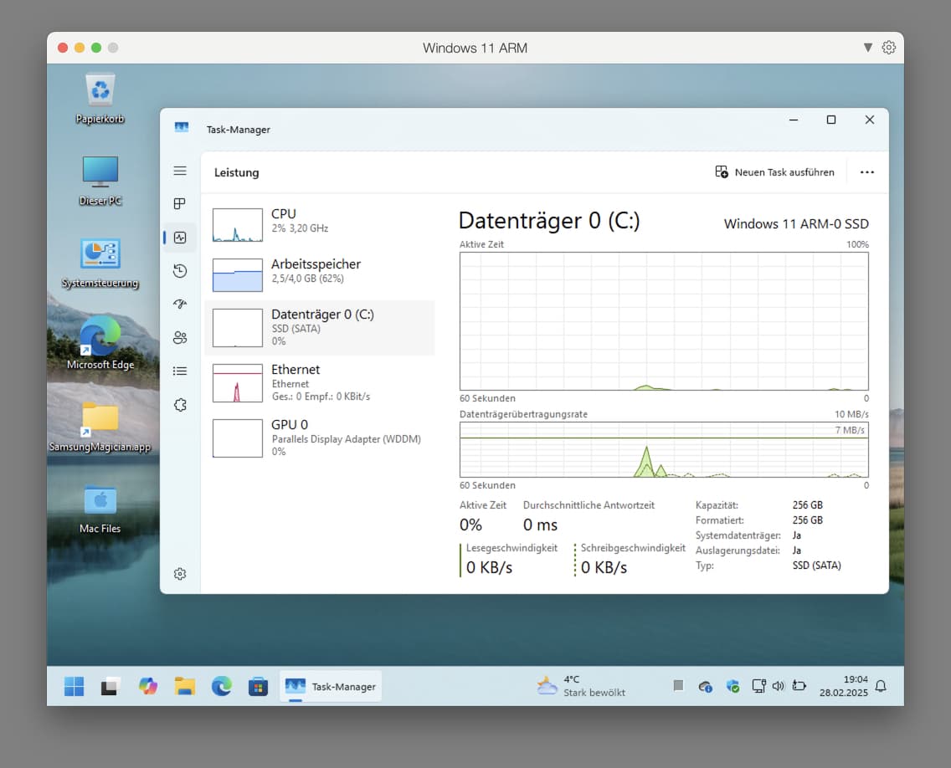Select Mac Files desktop folder

pyautogui.click(x=100, y=509)
